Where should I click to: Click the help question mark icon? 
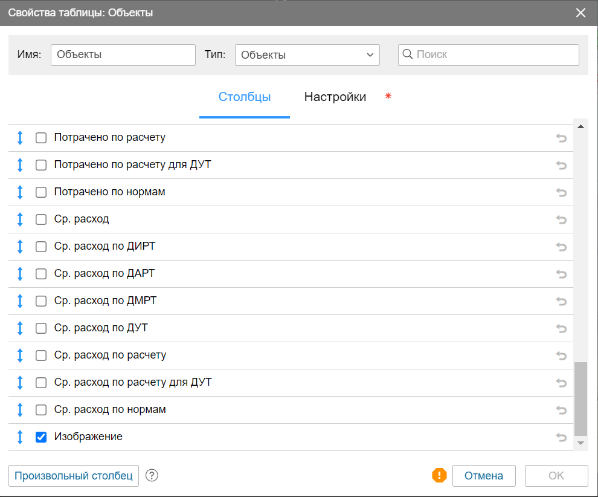(x=152, y=476)
